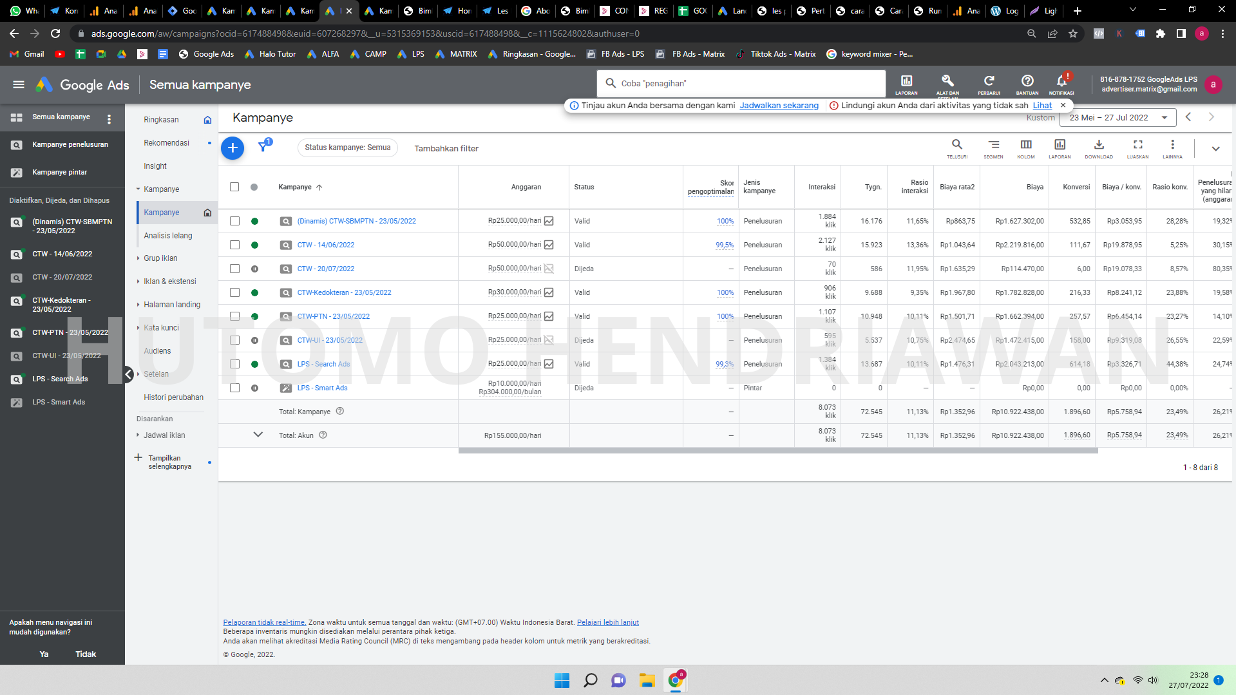The height and width of the screenshot is (695, 1236).
Task: Open the Telusuri search icon in table toolbar
Action: 957,148
